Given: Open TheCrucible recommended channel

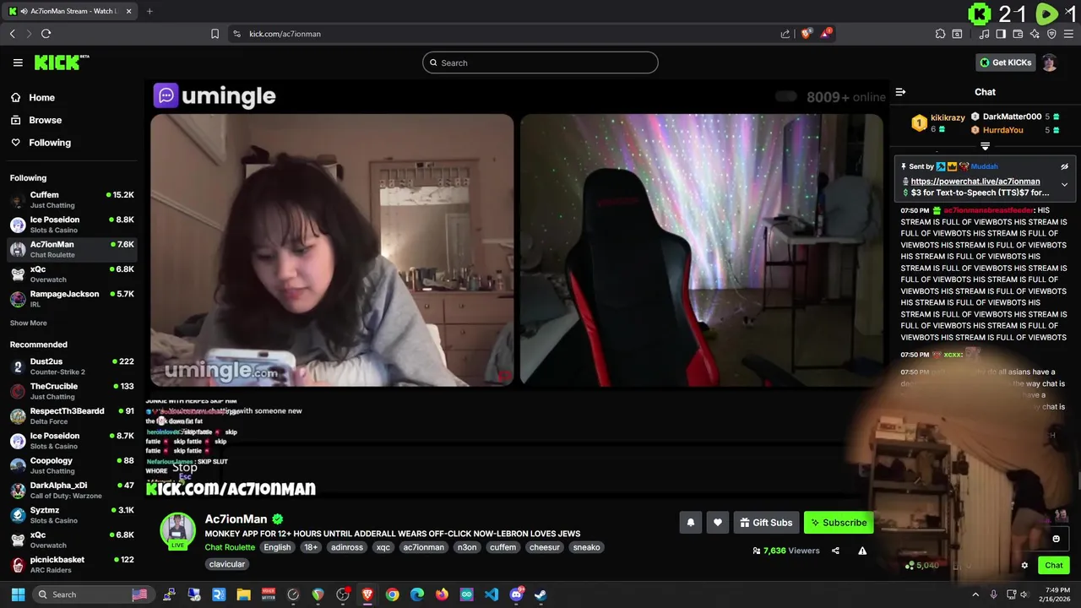Looking at the screenshot, I should (72, 391).
